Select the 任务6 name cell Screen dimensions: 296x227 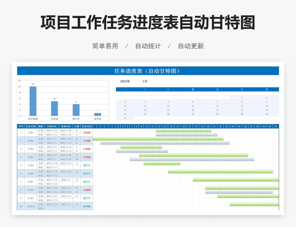coord(31,174)
